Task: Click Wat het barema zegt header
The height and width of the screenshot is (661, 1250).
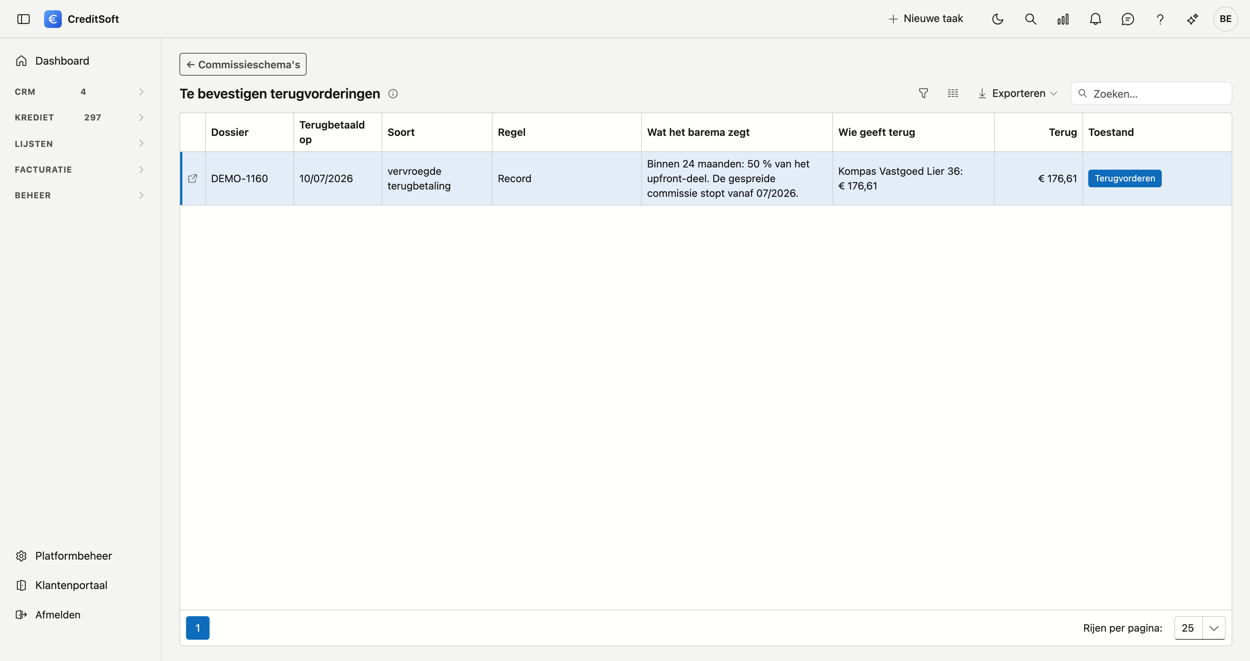Action: click(737, 132)
